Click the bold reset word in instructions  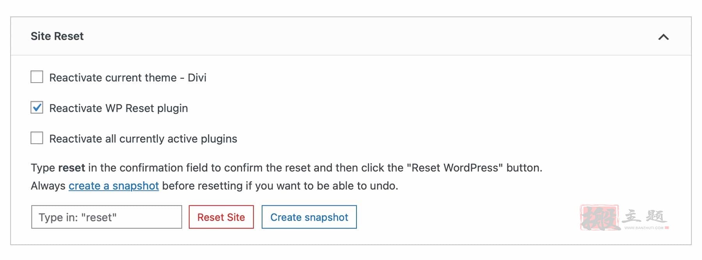[x=71, y=168]
